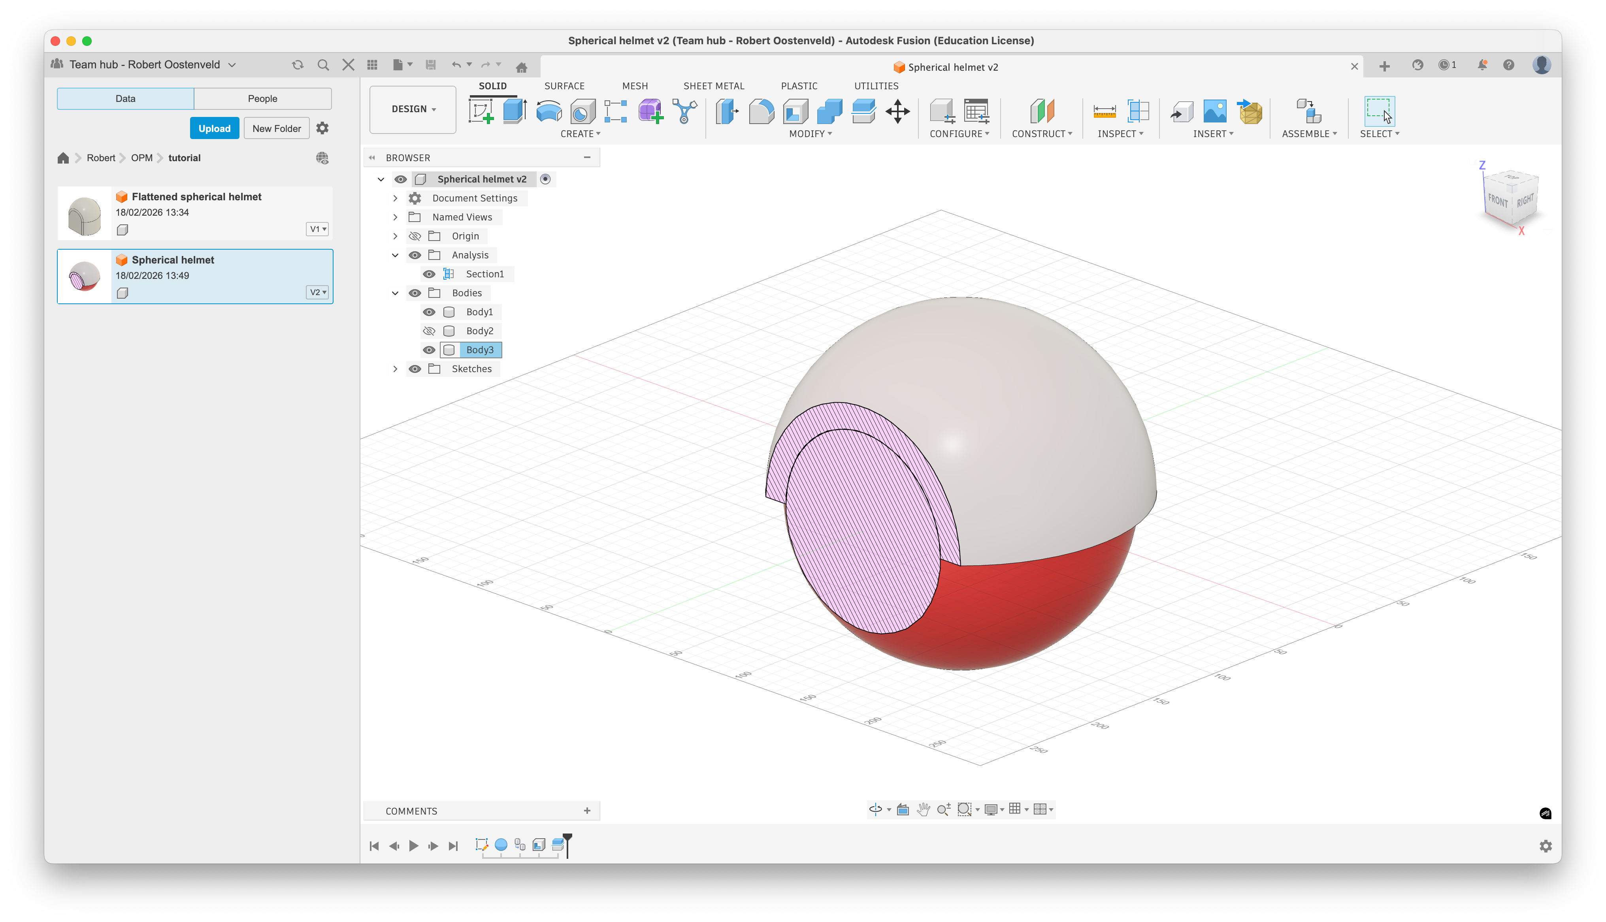Click the Upload button

[214, 128]
